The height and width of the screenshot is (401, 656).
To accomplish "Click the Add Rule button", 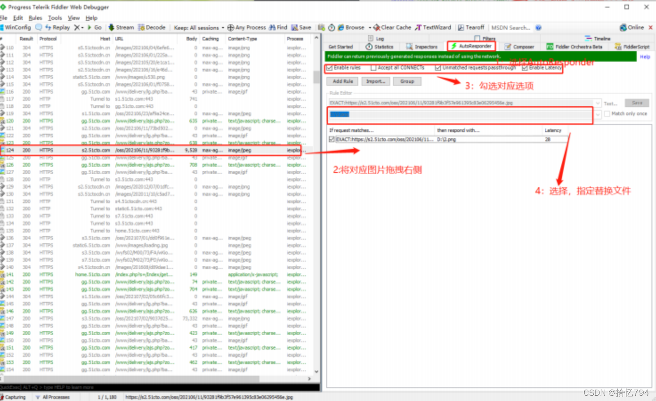I will [343, 81].
